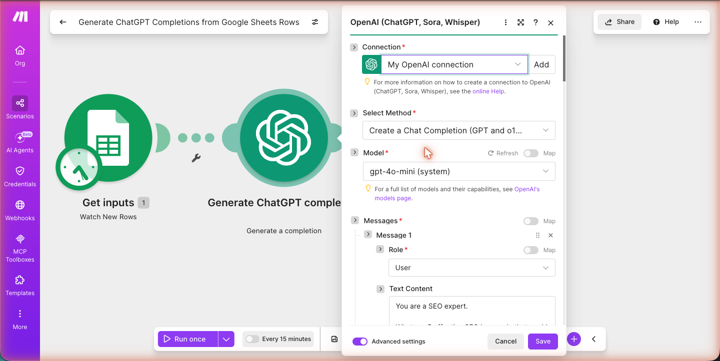The width and height of the screenshot is (720, 361).
Task: Save the OpenAI module settings
Action: 543,342
